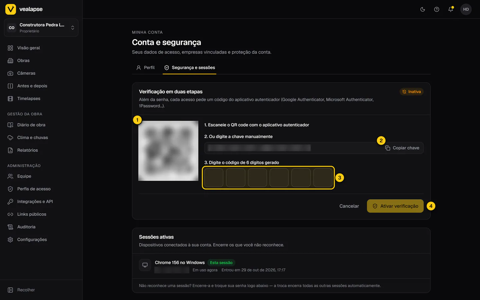Copy the key with Copiar chave
Viewport: 480px width, 300px height.
tap(402, 148)
